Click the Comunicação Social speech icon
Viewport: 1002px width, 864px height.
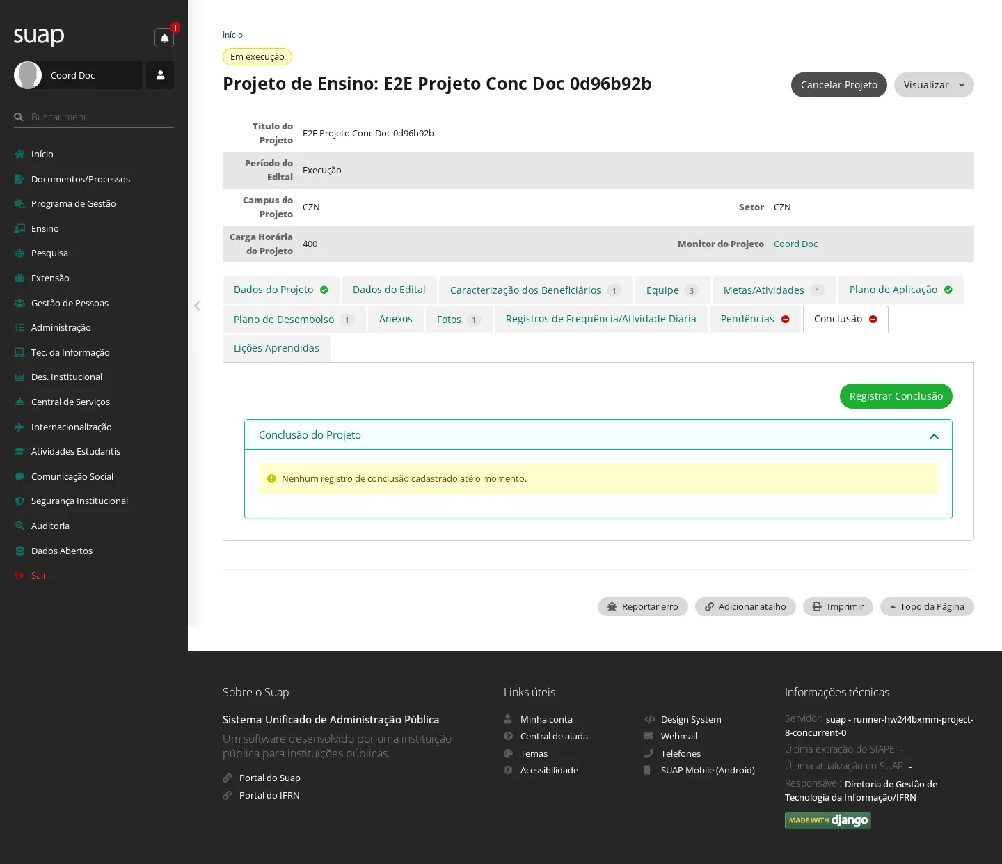pyautogui.click(x=19, y=476)
